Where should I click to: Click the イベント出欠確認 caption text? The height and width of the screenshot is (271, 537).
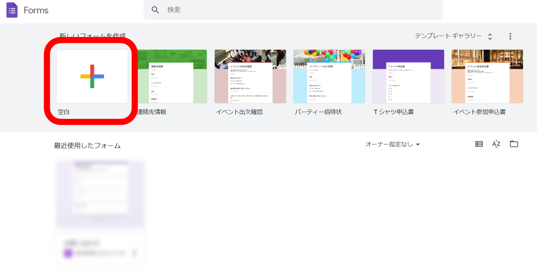click(x=239, y=112)
